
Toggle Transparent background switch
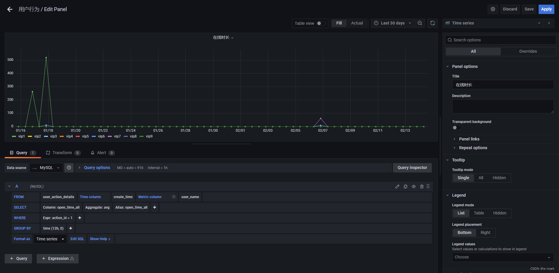[x=457, y=128]
